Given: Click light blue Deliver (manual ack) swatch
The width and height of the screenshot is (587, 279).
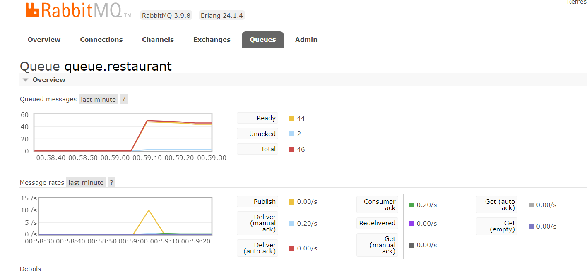Looking at the screenshot, I should pos(292,224).
